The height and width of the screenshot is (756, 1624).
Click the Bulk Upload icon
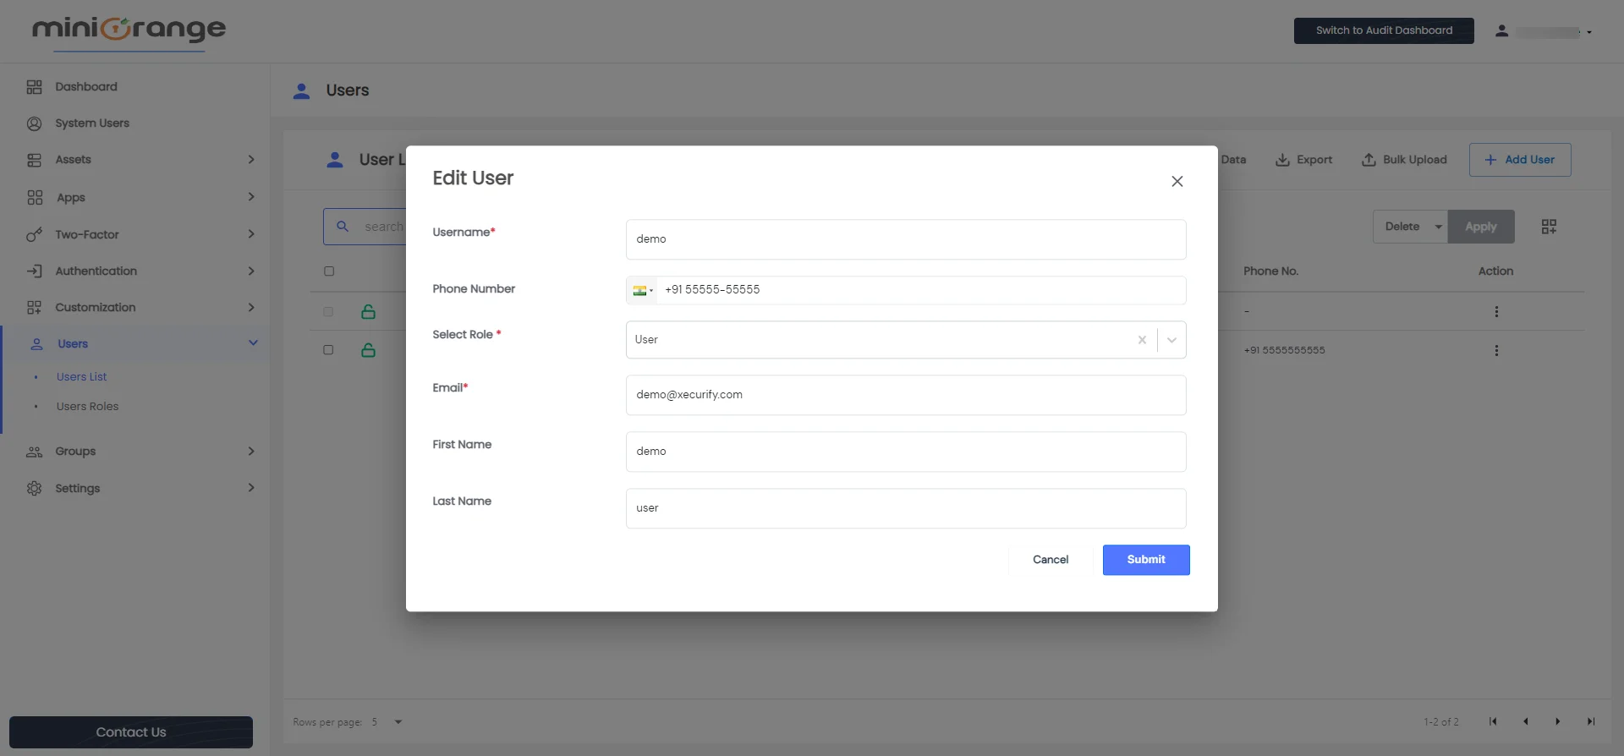[1368, 160]
